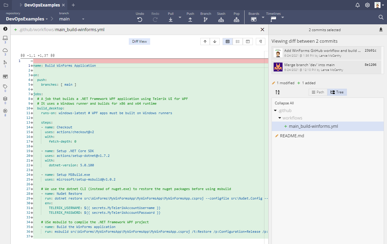The height and width of the screenshot is (244, 387).
Task: Pop the stash with Pop icon
Action: tap(236, 20)
